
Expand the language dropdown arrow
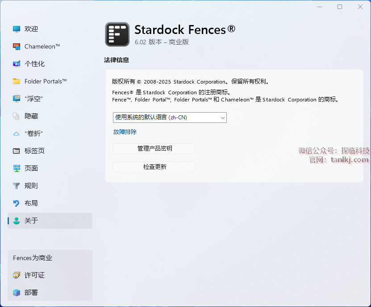(222, 118)
